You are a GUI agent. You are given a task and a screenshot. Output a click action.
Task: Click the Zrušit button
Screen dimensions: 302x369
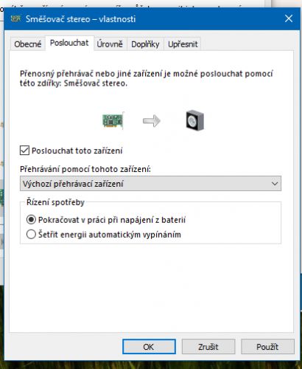point(208,347)
